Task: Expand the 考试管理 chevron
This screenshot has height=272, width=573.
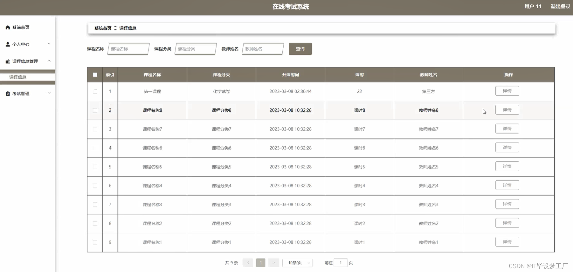Action: [49, 93]
